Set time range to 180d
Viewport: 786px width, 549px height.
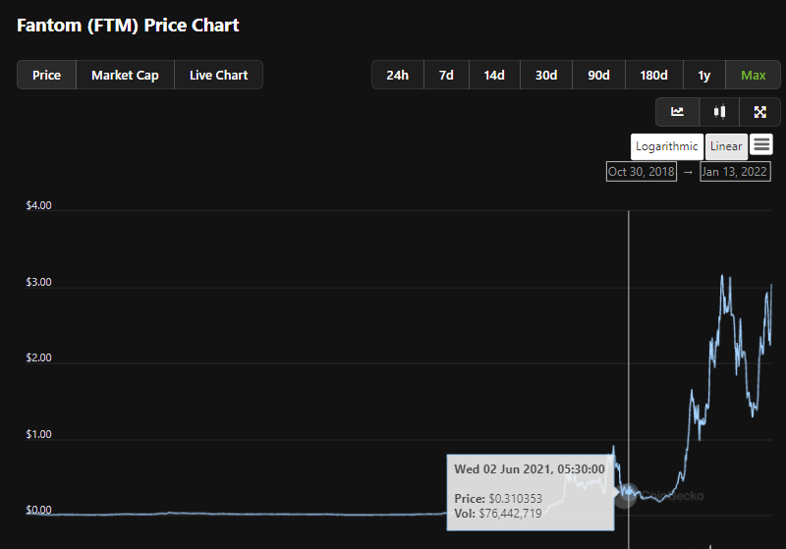[x=653, y=76]
